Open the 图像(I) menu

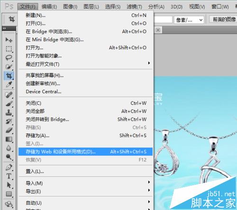pyautogui.click(x=70, y=7)
